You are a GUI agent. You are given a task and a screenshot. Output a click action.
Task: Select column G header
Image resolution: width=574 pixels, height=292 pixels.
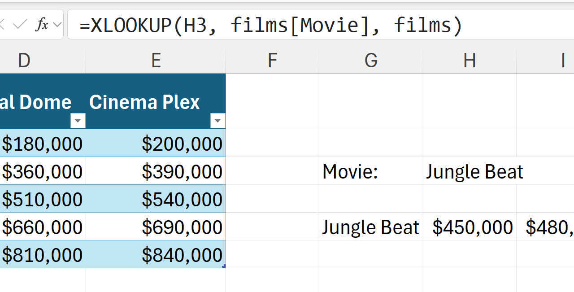click(x=371, y=60)
